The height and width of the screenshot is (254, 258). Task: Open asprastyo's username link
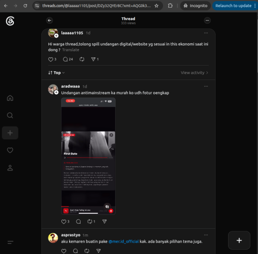71,235
